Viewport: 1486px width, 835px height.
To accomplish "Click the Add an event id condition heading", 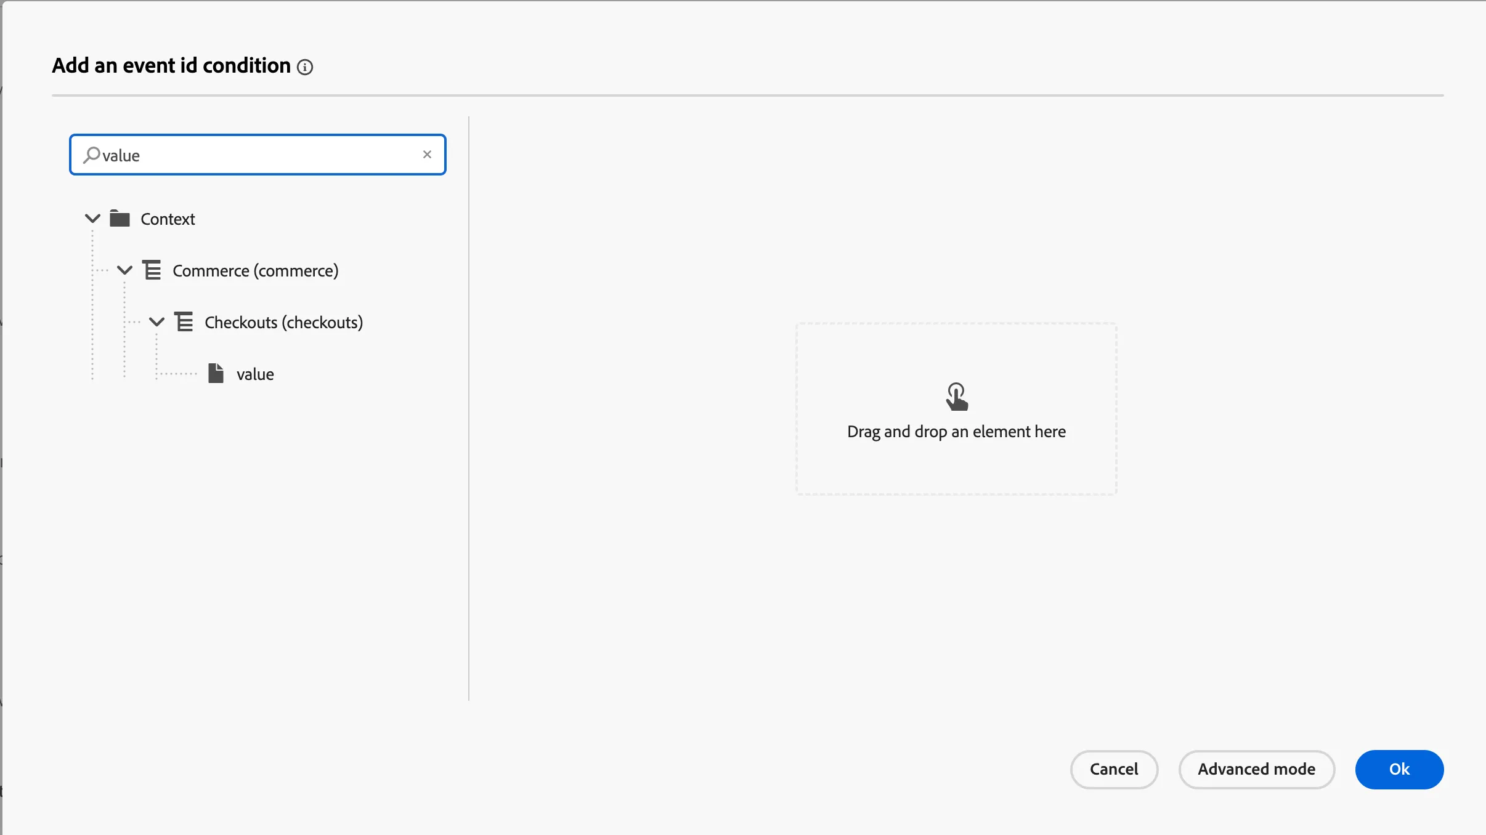I will coord(171,66).
